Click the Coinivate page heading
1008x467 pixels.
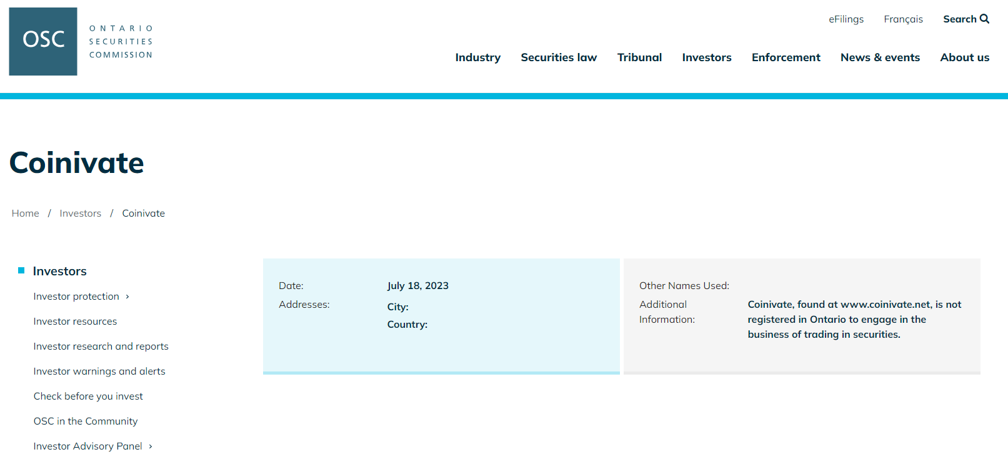[x=77, y=163]
